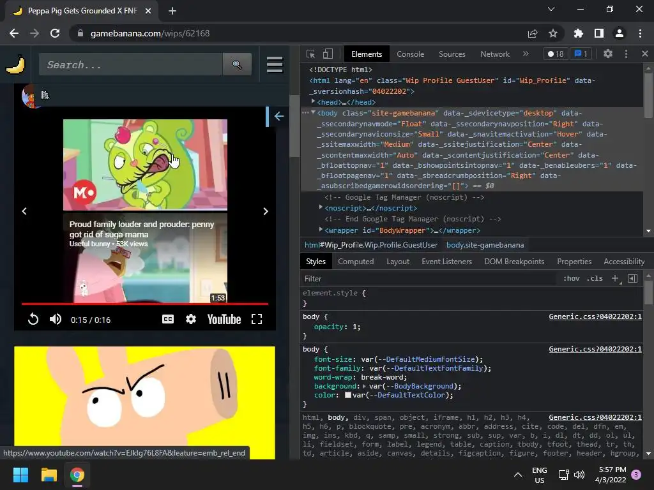This screenshot has height=490, width=654.
Task: Click the color property swatch
Action: click(x=348, y=395)
